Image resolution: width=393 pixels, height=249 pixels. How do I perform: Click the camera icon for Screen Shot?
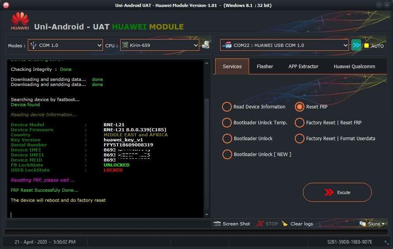pos(217,224)
